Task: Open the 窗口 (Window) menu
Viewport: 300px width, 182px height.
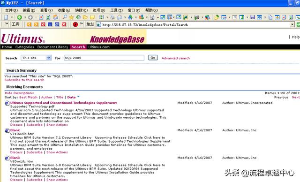Action: [x=134, y=10]
